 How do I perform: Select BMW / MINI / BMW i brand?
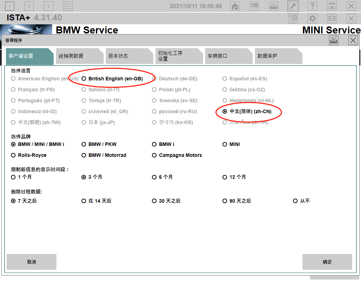(x=37, y=144)
